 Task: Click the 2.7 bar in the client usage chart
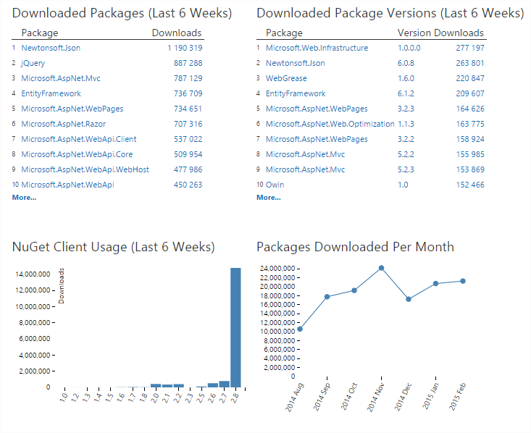point(224,384)
